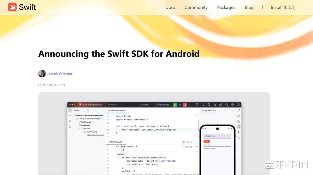Open the Community navigation item

tap(196, 7)
